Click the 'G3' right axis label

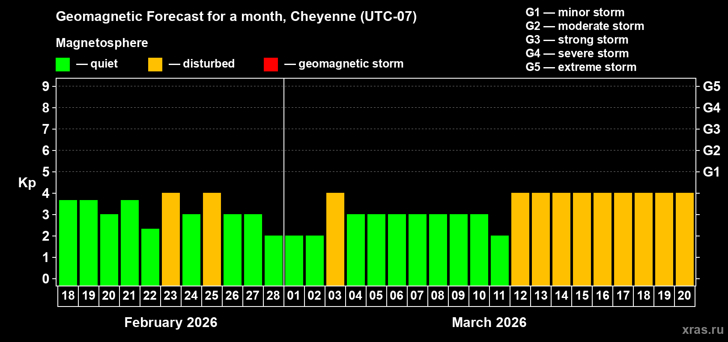[x=712, y=129]
